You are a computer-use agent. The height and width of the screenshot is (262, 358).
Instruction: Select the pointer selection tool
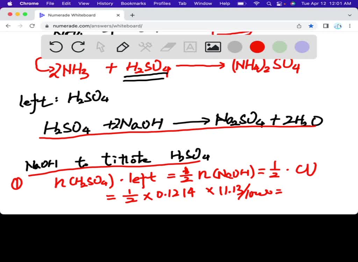(x=100, y=47)
